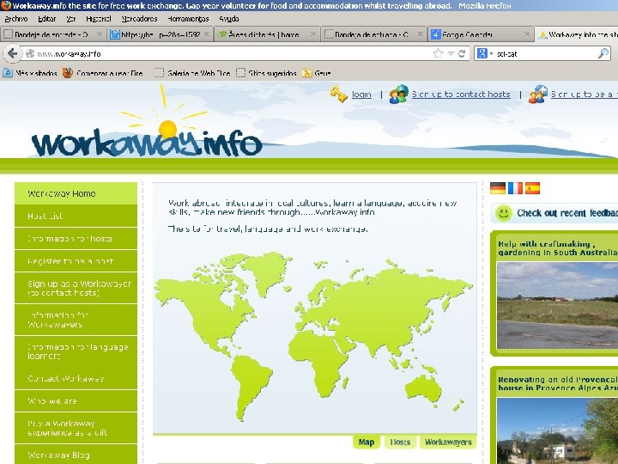Switch site language with French flag
Image resolution: width=618 pixels, height=464 pixels.
(515, 188)
